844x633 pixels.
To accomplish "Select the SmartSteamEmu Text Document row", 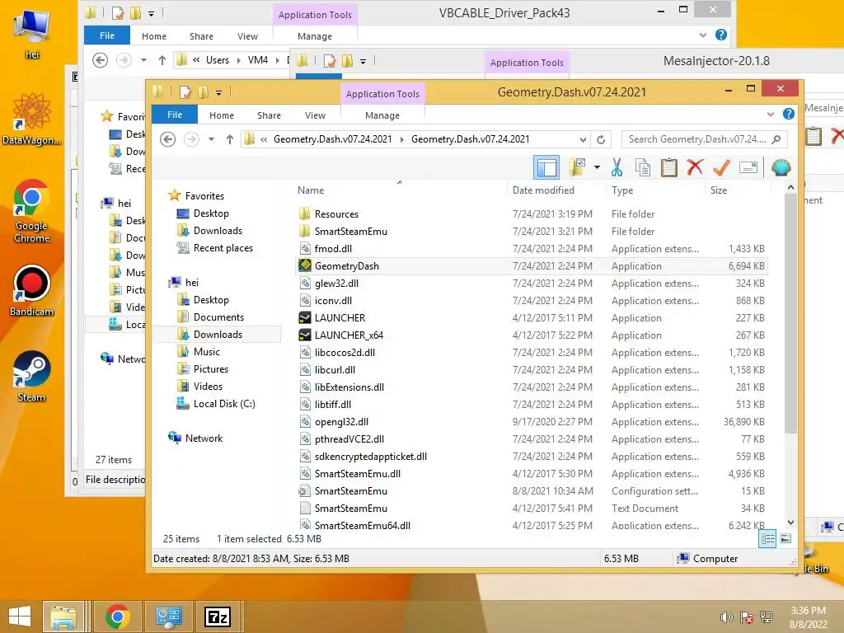I will point(532,508).
